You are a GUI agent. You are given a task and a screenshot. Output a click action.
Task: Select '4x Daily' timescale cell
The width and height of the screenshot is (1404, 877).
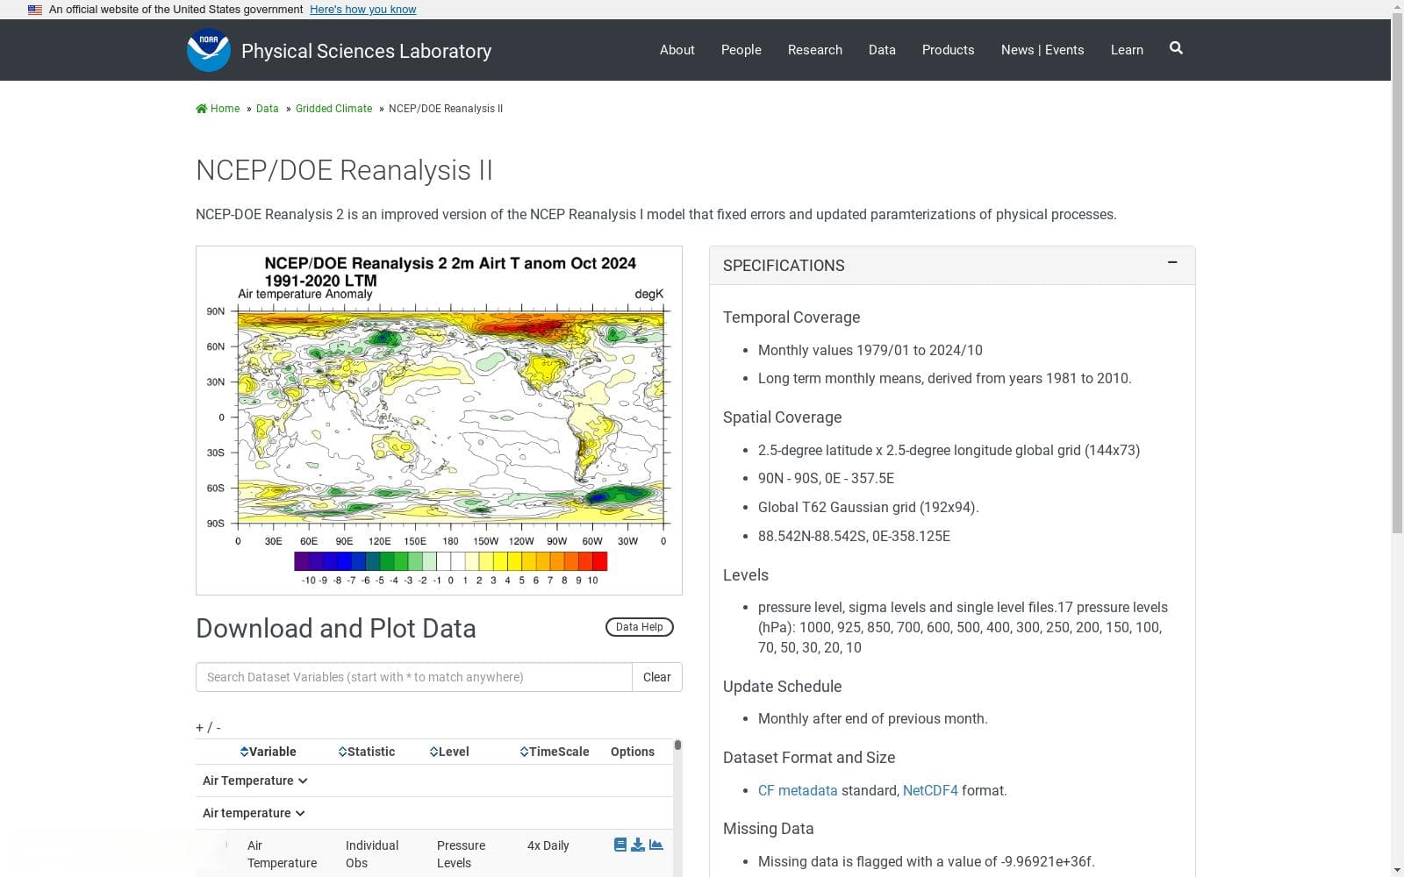(x=548, y=845)
